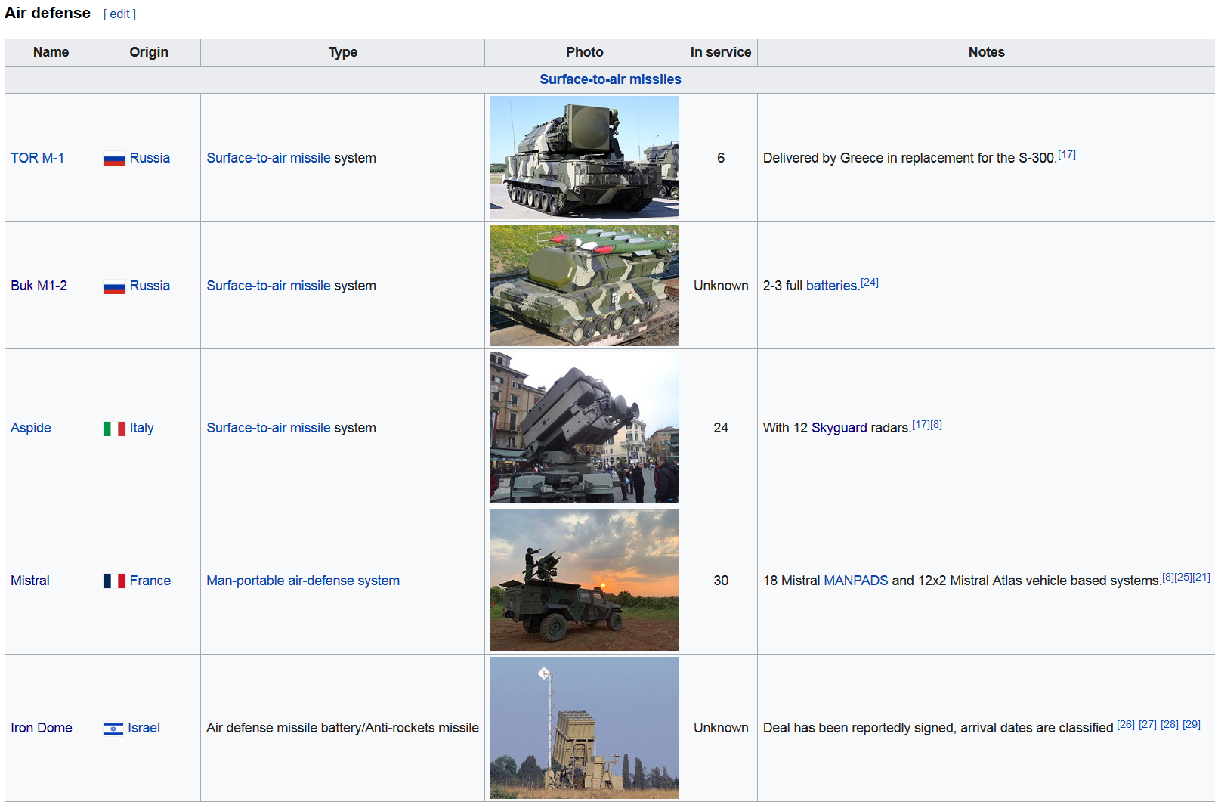Click the Skyguard link in Aspide notes
The image size is (1215, 802).
(x=839, y=428)
